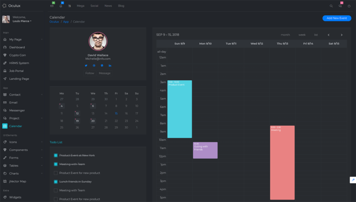Uncheck Lunch friends in Sunday todo
The height and width of the screenshot is (202, 356).
coord(55,182)
